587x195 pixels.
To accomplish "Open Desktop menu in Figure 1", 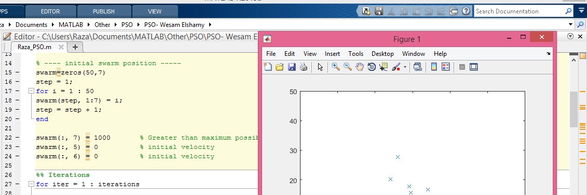I will tap(383, 54).
